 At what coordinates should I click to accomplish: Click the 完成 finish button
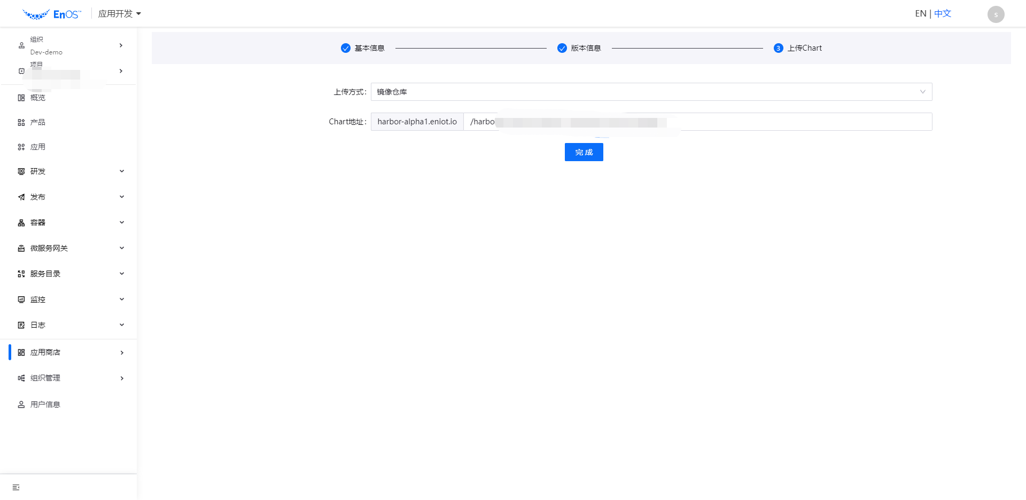pos(584,152)
